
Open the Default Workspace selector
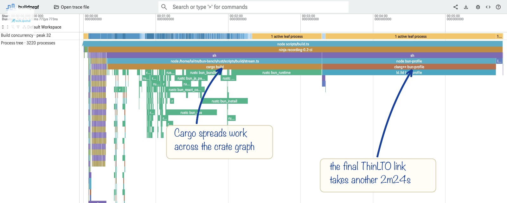pyautogui.click(x=42, y=27)
